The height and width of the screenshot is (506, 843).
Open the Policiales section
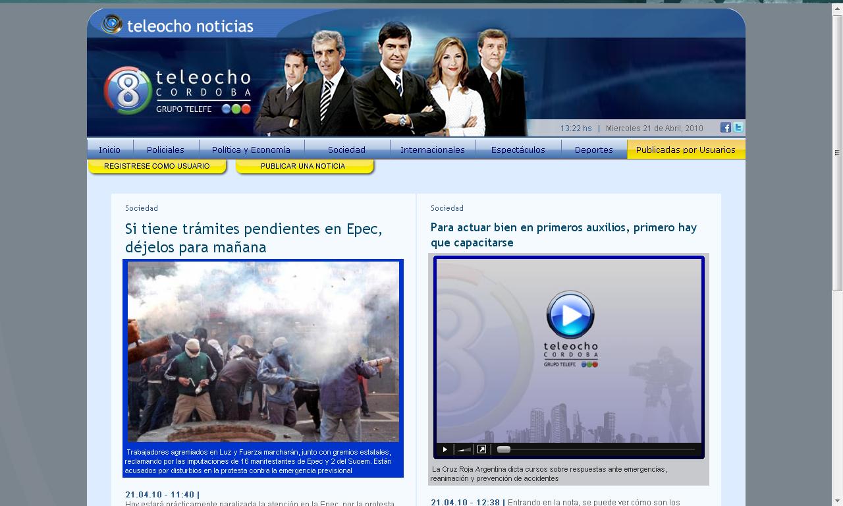click(165, 150)
